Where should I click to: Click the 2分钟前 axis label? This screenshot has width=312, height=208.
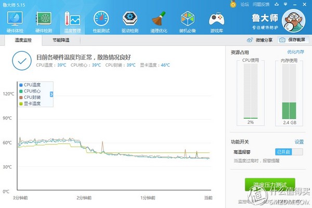click(84, 198)
